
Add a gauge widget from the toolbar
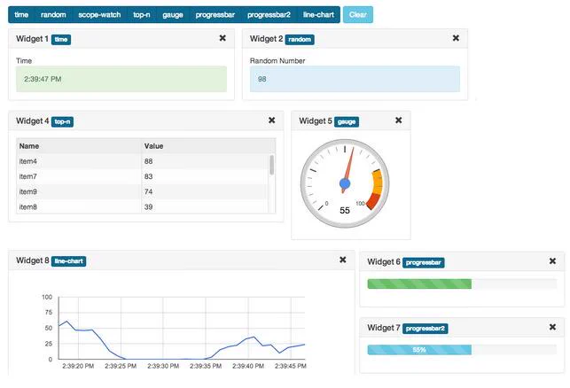pyautogui.click(x=173, y=15)
